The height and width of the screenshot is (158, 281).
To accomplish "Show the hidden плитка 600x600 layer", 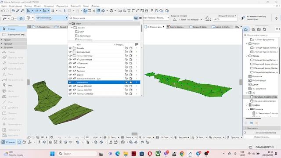I will coord(70,86).
